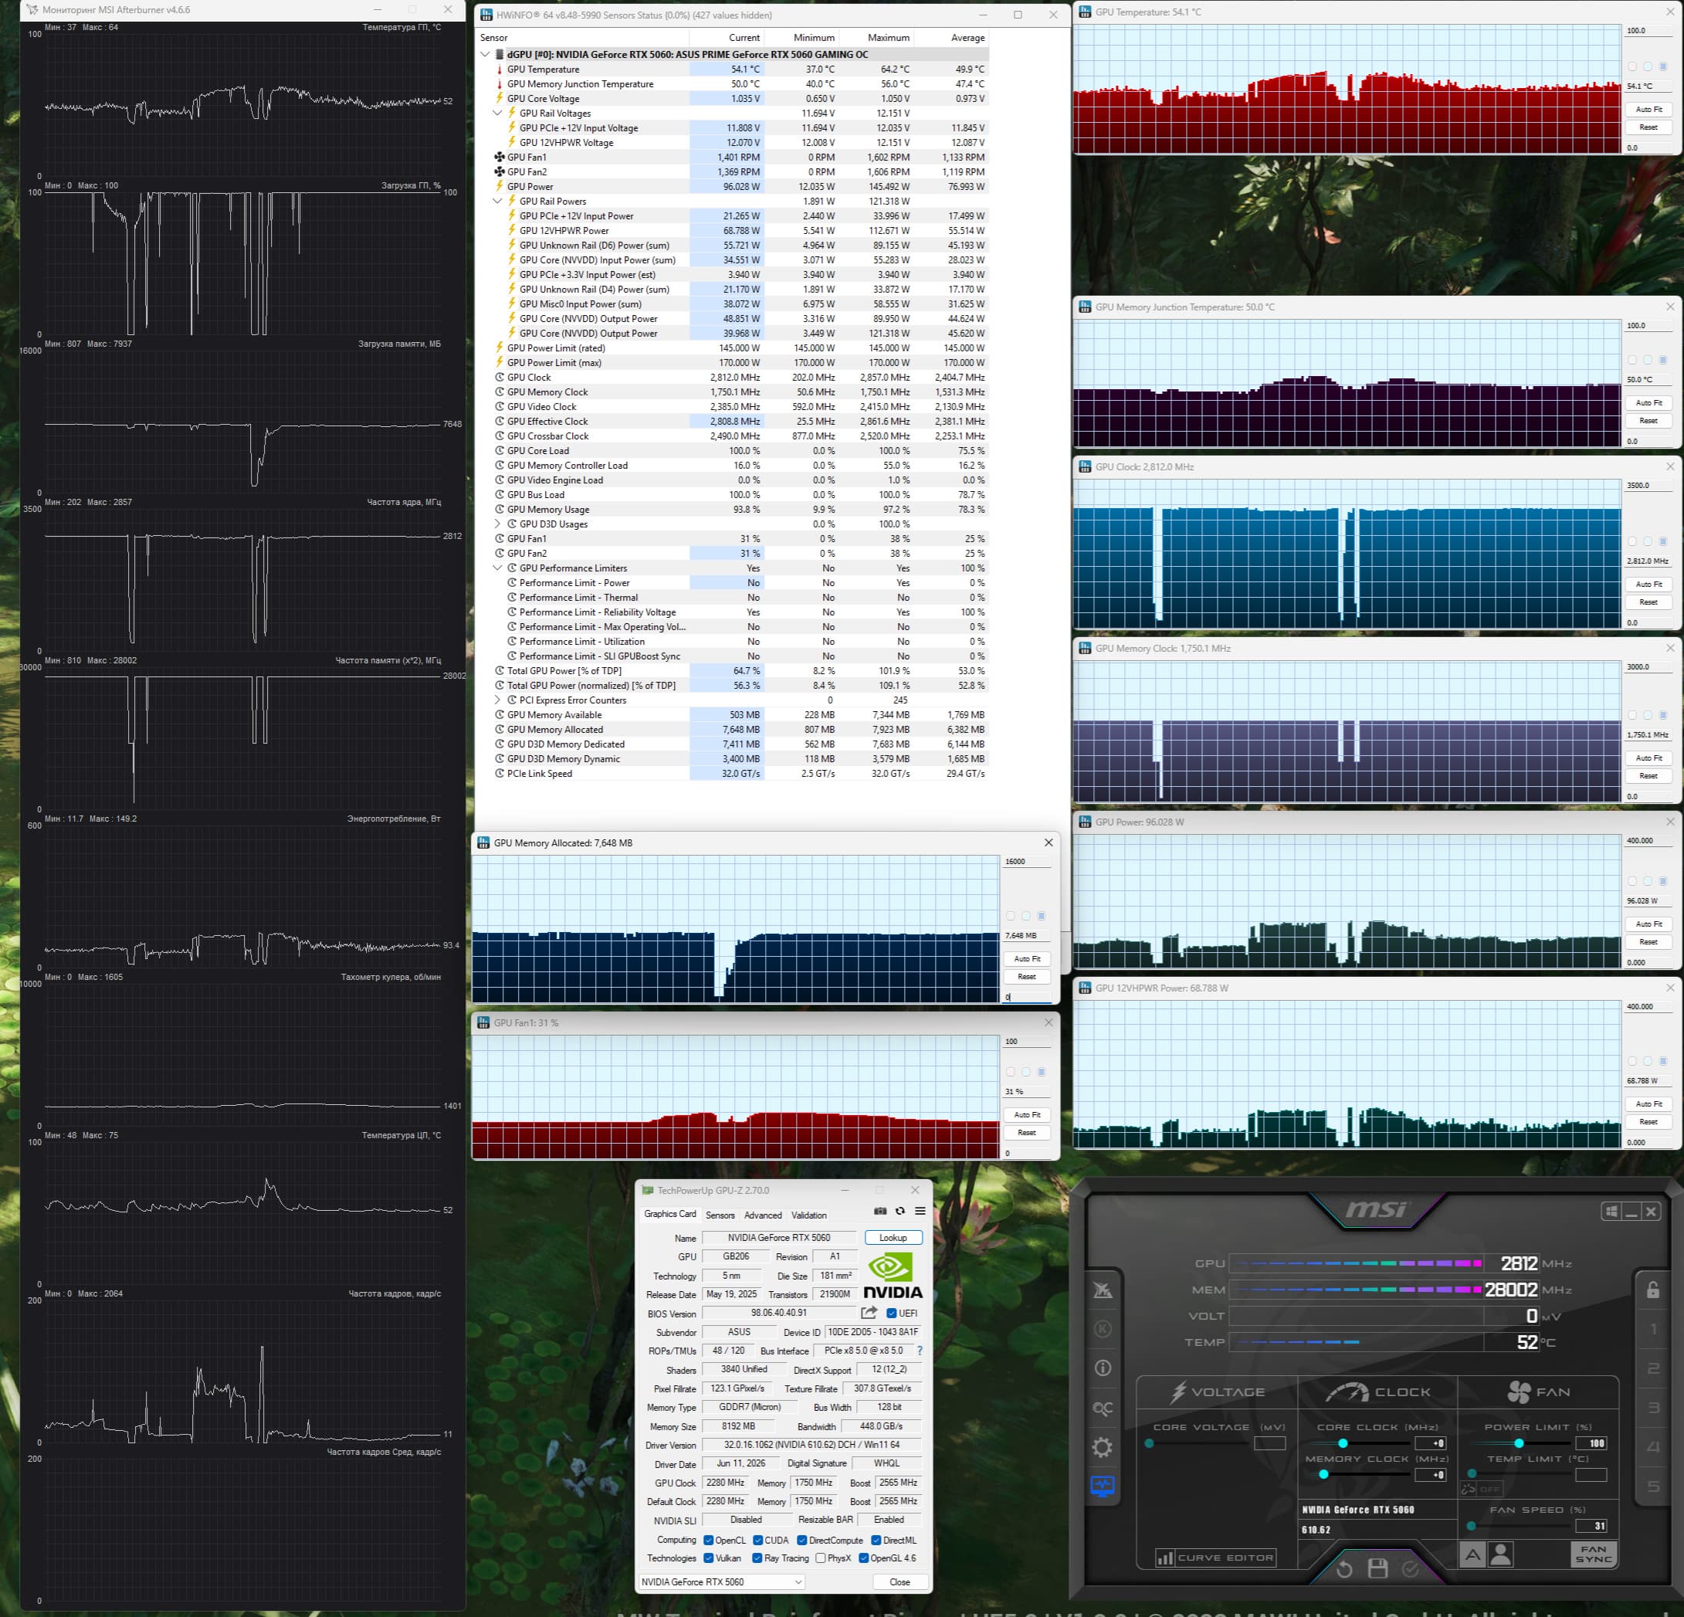This screenshot has height=1617, width=1684.
Task: Select Afterburner profile slot 5
Action: pos(1653,1486)
